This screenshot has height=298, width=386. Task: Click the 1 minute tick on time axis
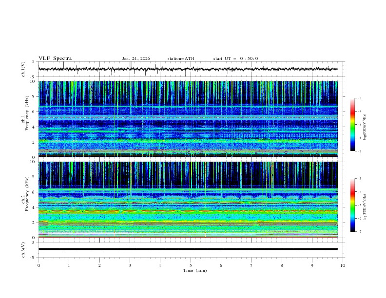tap(69, 265)
